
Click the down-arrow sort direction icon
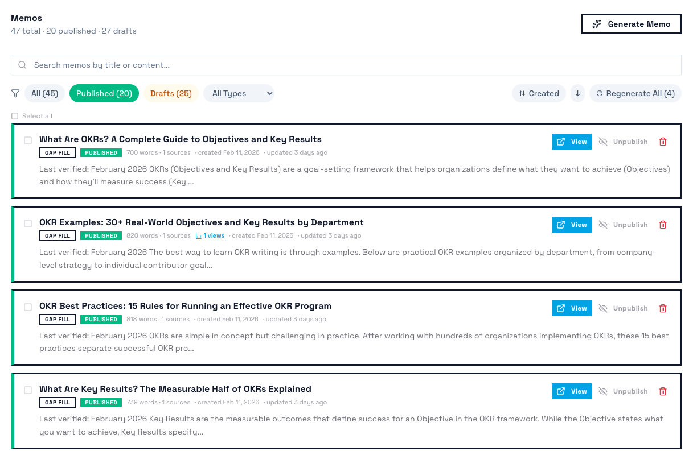(x=577, y=93)
